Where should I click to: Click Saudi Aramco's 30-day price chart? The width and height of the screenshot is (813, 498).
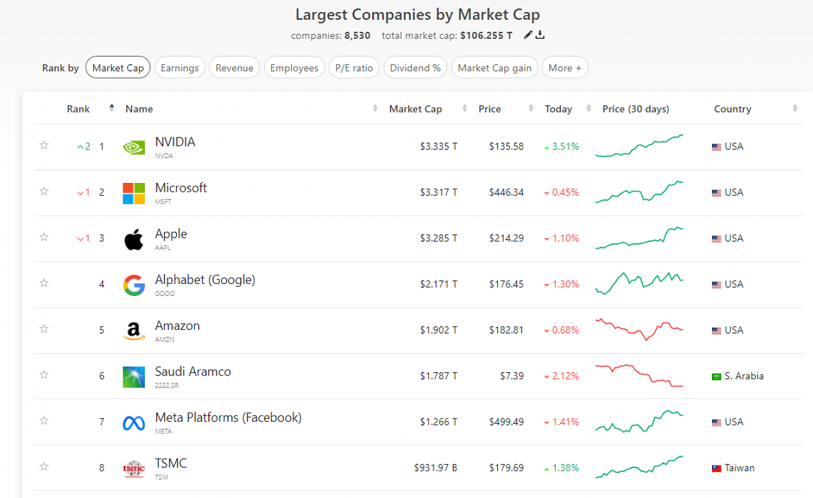(x=639, y=376)
